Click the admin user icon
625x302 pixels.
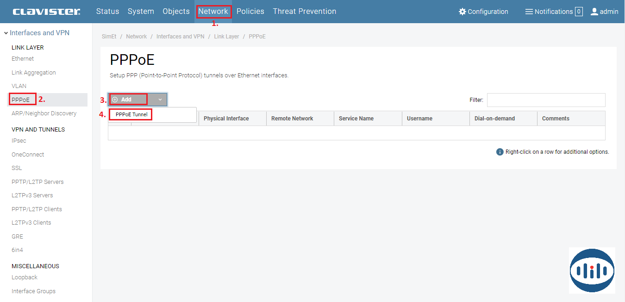tap(594, 12)
